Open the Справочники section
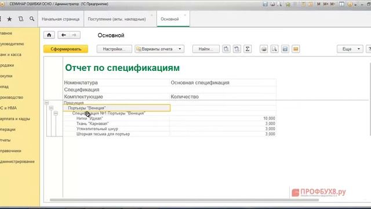Viewport: 371px width, 209px height. tap(10, 151)
